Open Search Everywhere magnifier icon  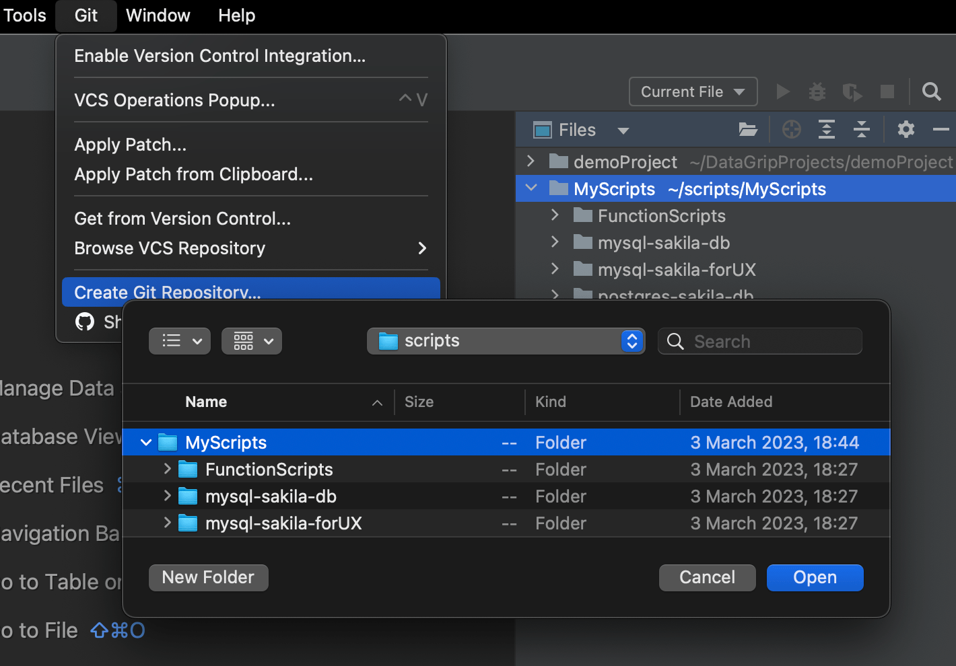pyautogui.click(x=932, y=91)
